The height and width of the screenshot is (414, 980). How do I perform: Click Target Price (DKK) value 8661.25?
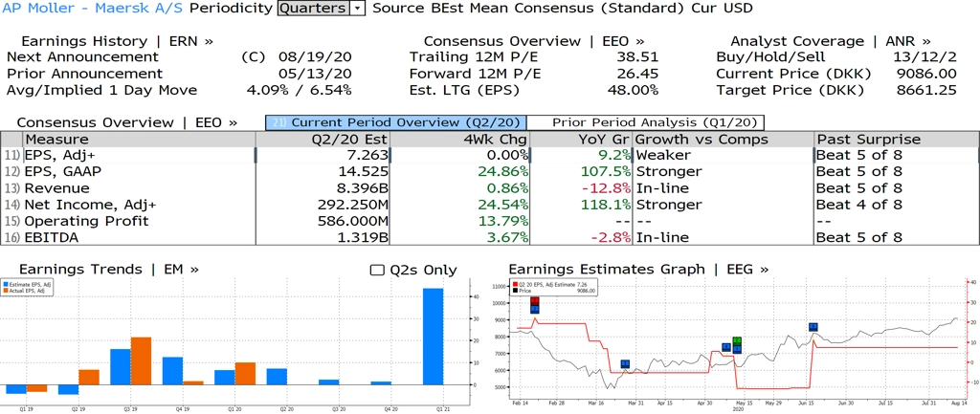926,90
